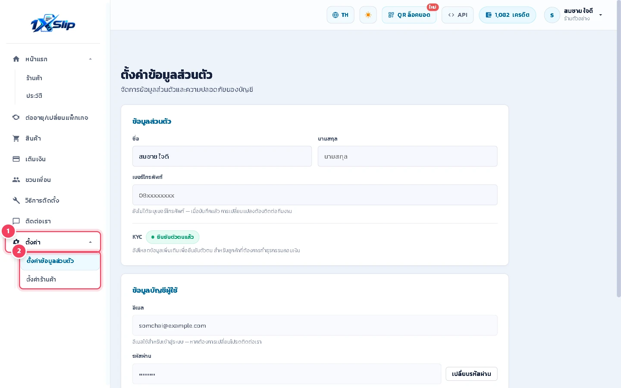The image size is (621, 388).
Task: Click the ติดต่อเรา chat bubble icon
Action: [x=16, y=221]
